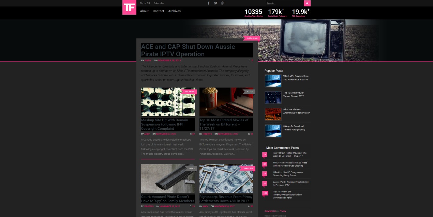
Task: Open TorrentFreak's Facebook page via the header icon
Action: (x=208, y=3)
